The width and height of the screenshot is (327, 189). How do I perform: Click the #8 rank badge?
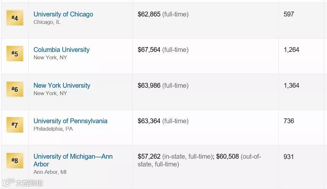15,160
